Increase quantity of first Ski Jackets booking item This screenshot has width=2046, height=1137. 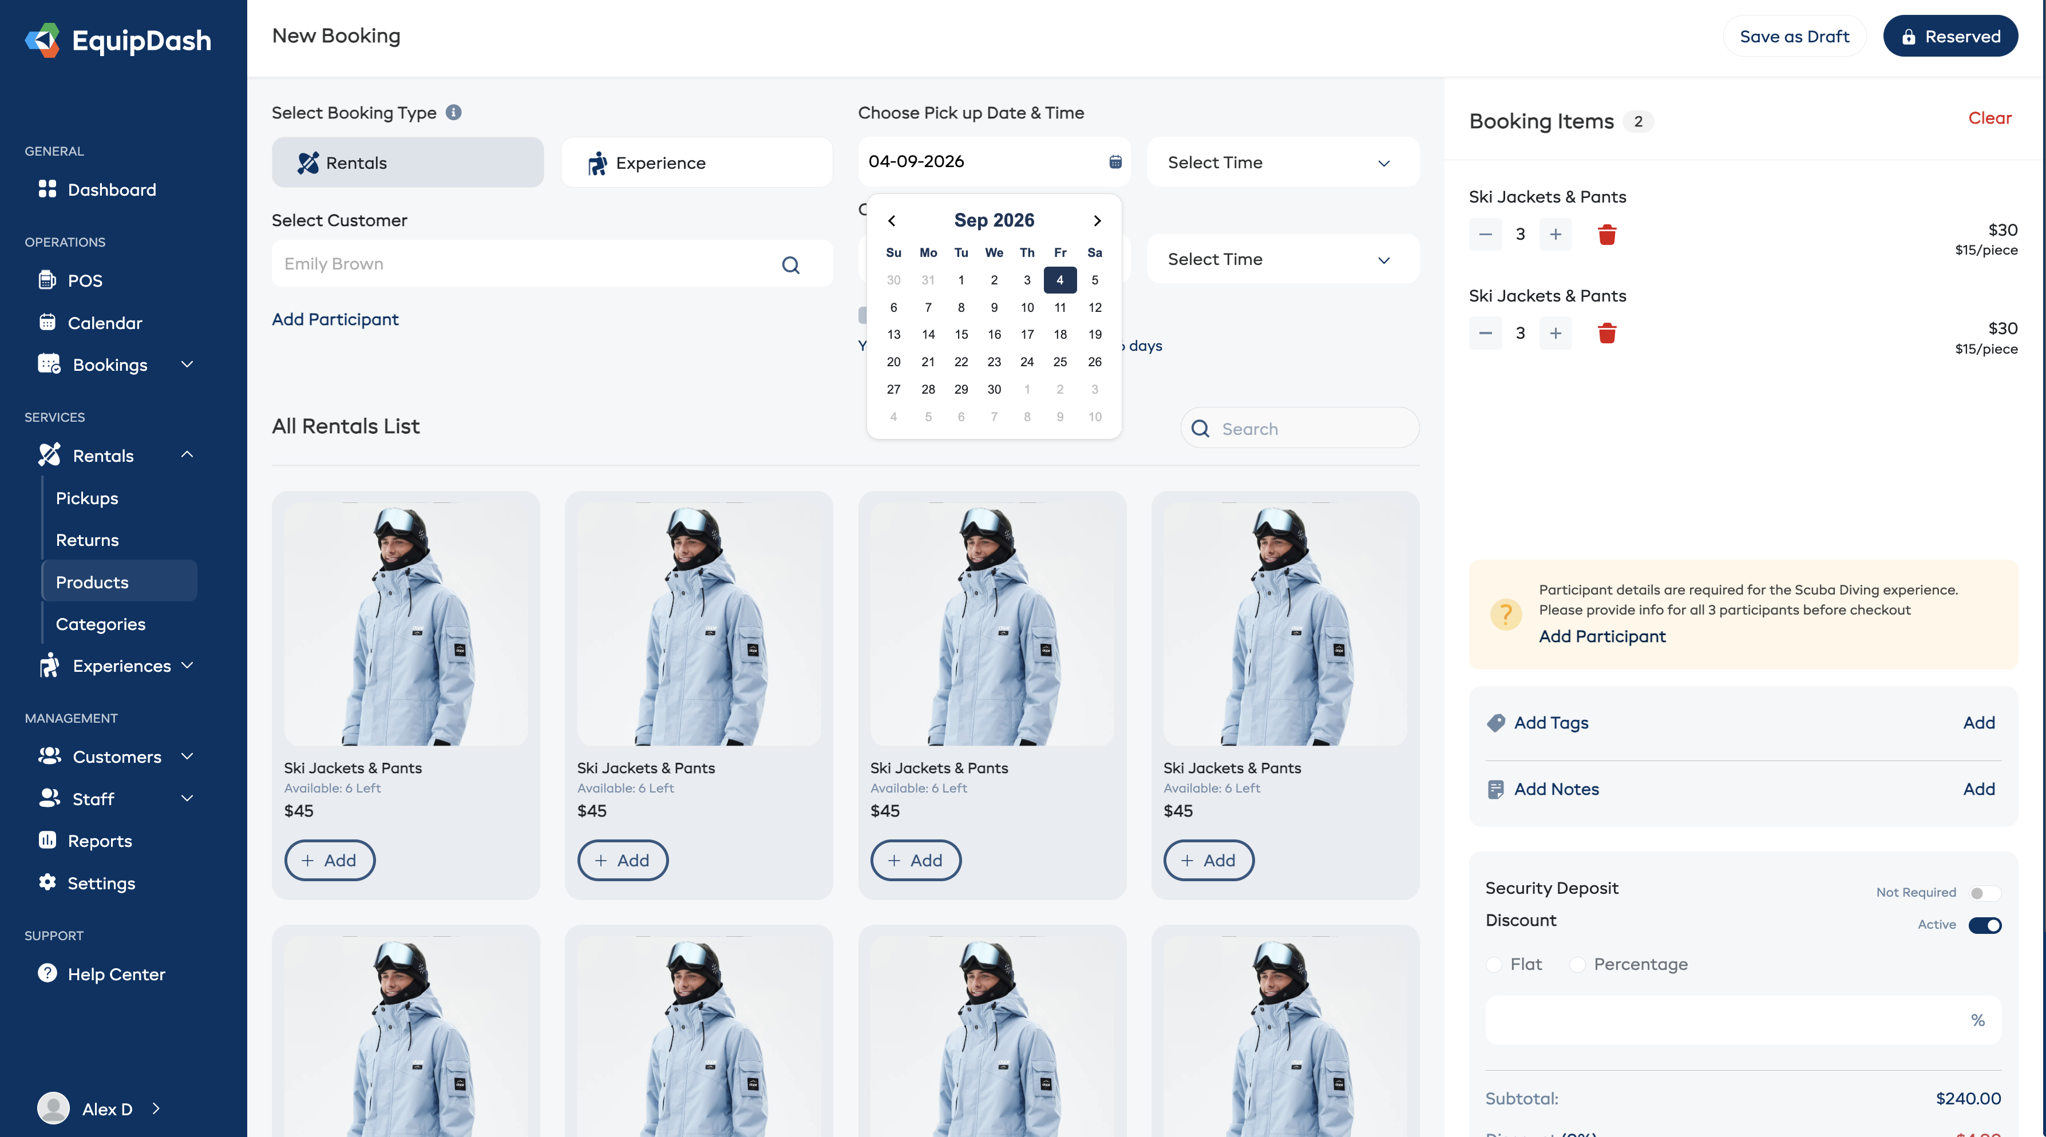tap(1555, 234)
